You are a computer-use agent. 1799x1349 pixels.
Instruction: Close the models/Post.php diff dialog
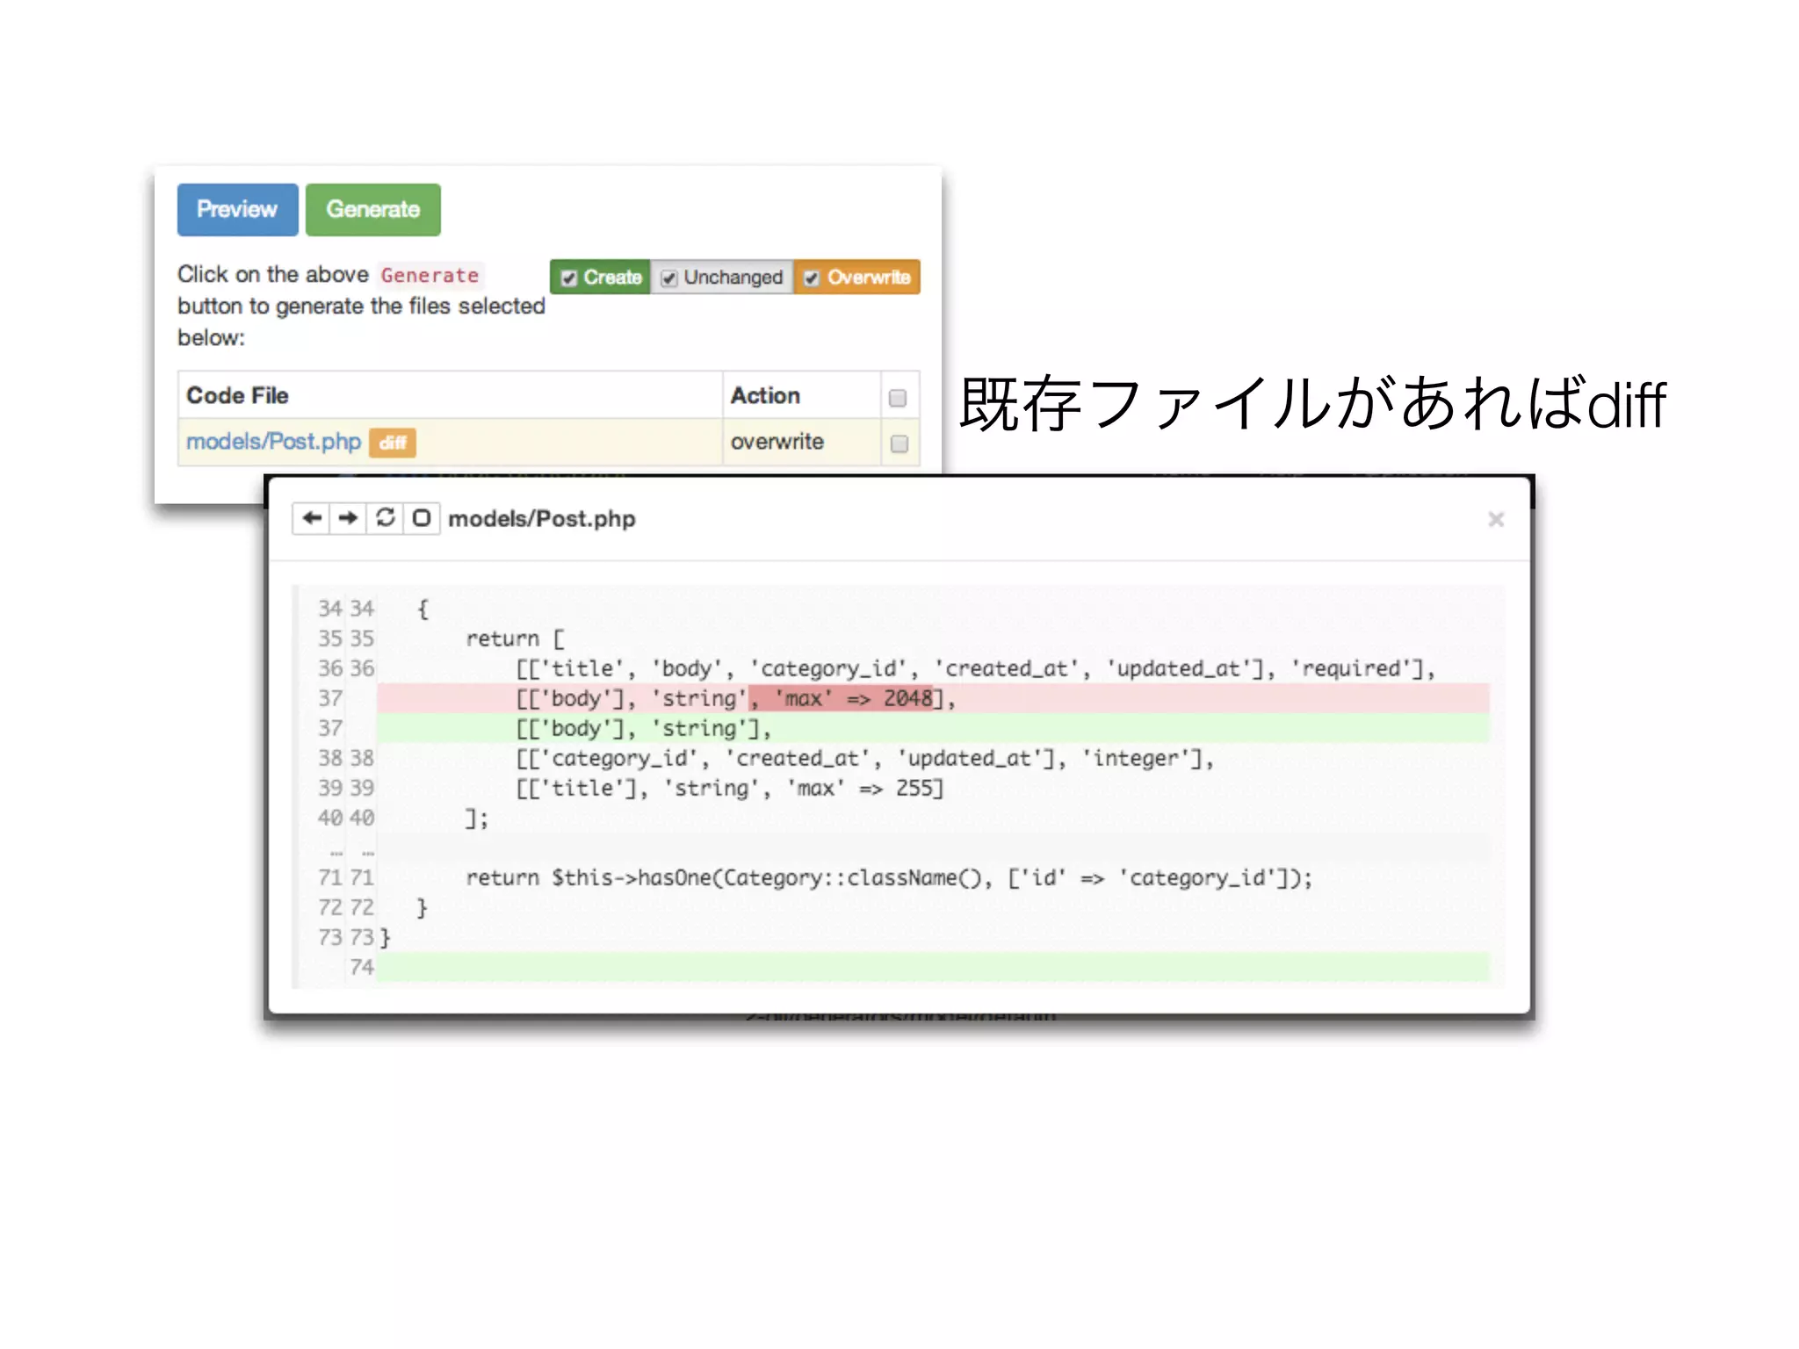pyautogui.click(x=1496, y=520)
